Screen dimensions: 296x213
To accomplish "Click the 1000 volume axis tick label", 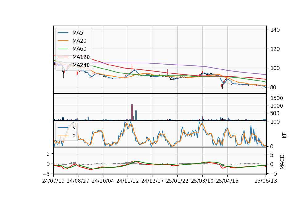I will [277, 106].
